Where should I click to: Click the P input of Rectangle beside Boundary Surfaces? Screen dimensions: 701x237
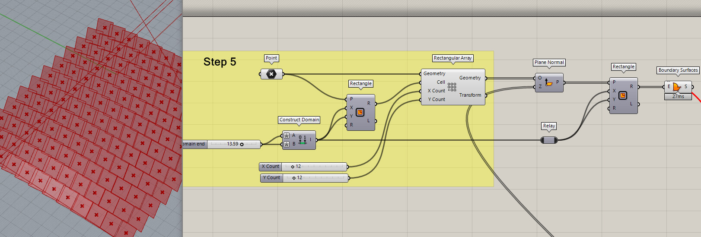pyautogui.click(x=614, y=82)
